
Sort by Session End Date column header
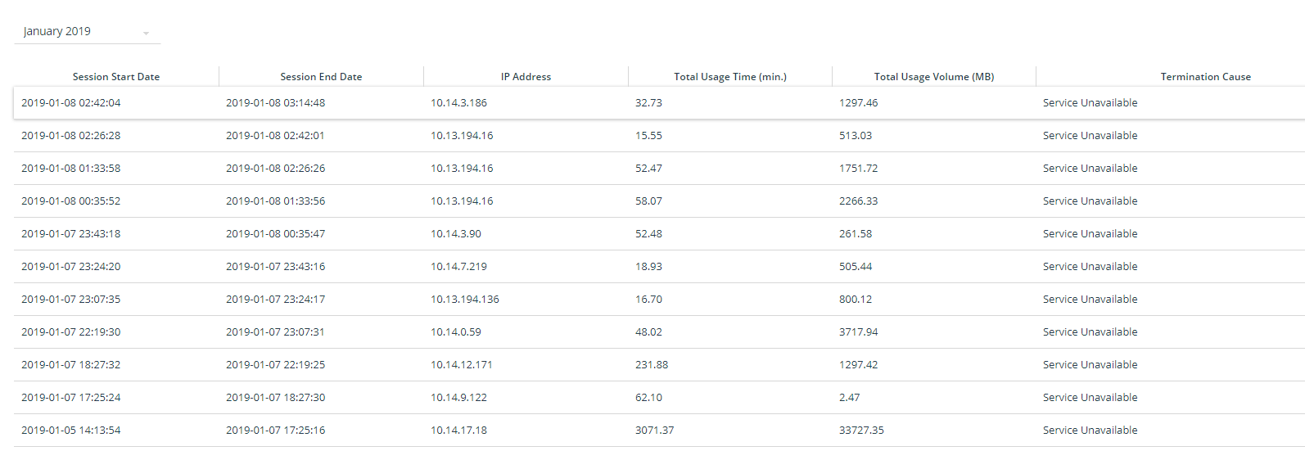click(x=321, y=77)
